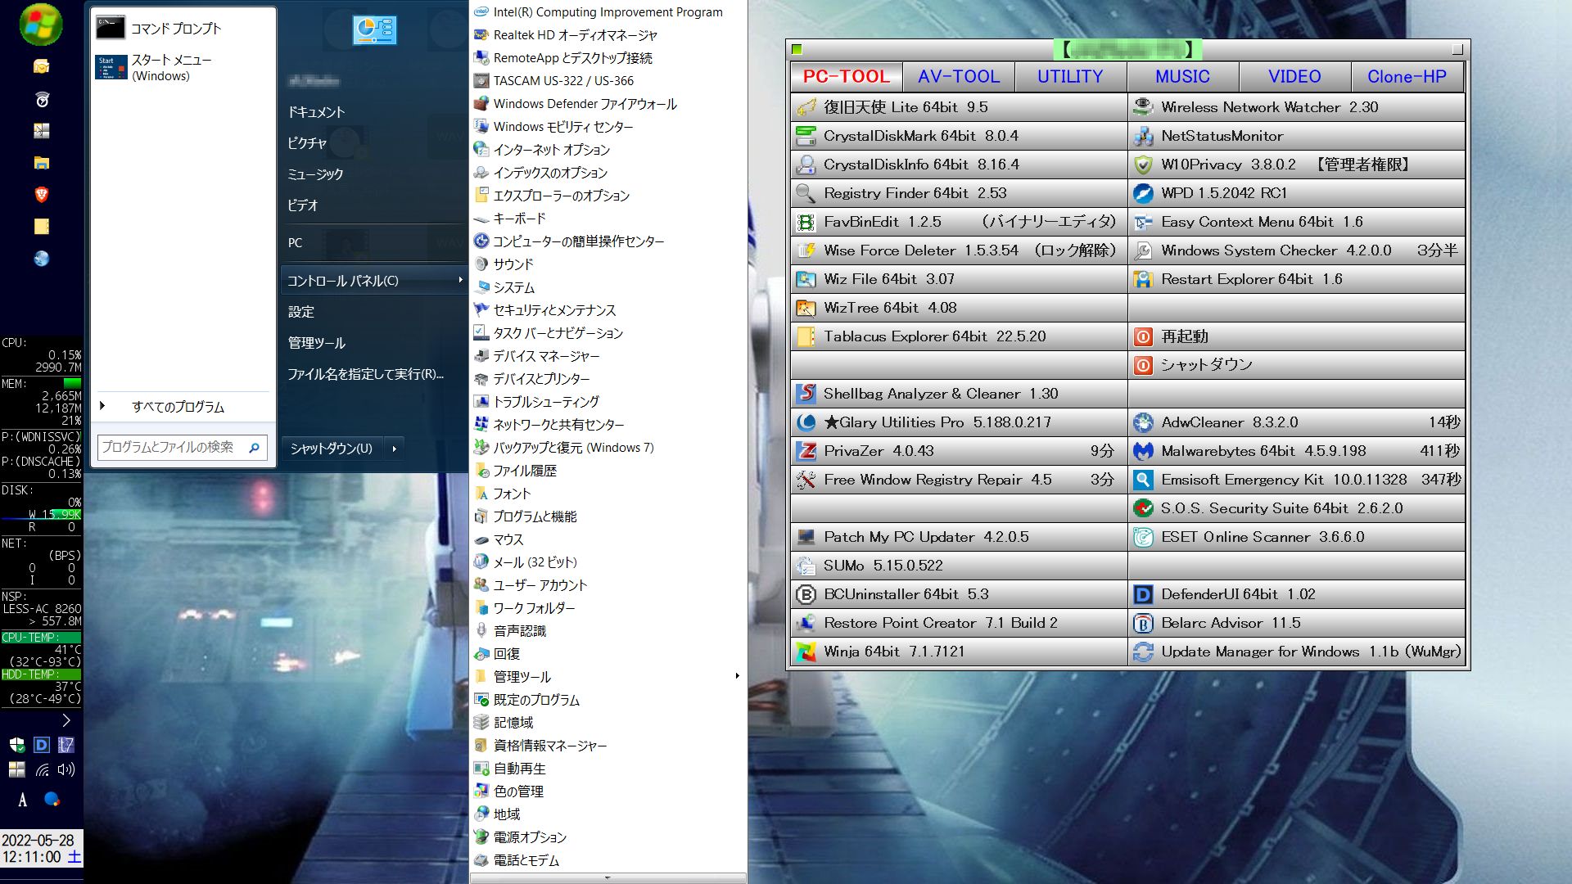Screen dimensions: 1572x884
Task: Open BCUninstaller 64bit icon
Action: pos(806,594)
